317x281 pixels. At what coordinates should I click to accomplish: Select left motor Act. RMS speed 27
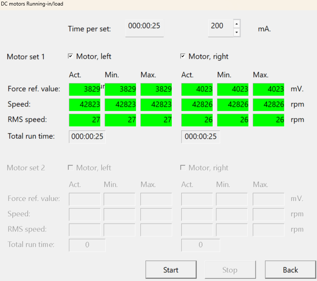(85, 120)
